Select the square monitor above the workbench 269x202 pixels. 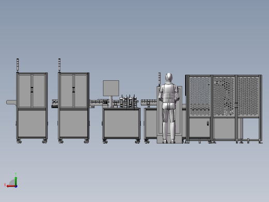point(111,88)
